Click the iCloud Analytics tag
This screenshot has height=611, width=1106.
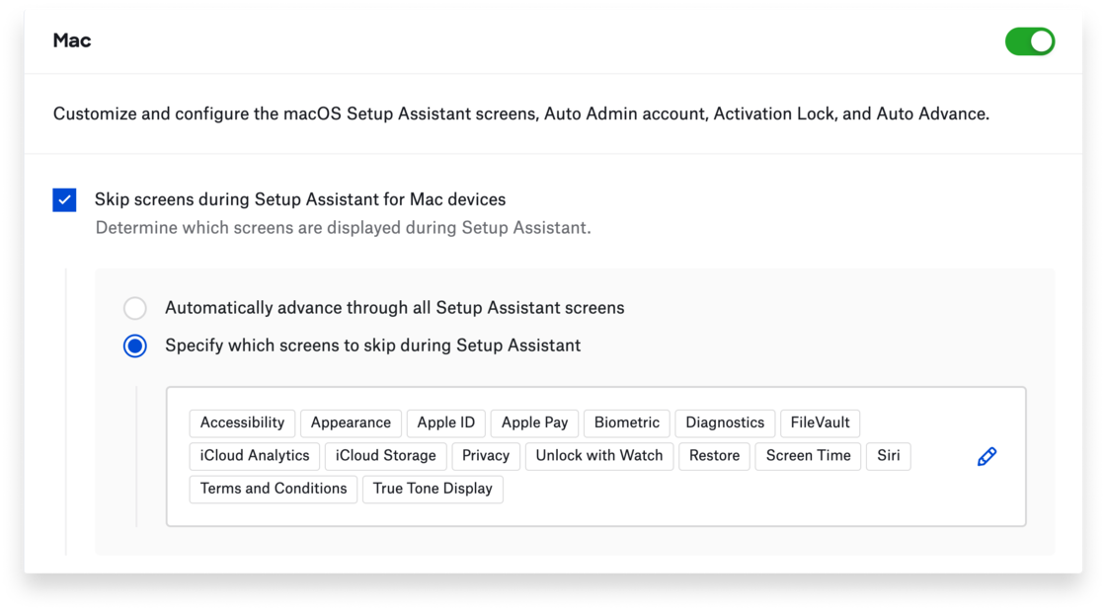(x=255, y=455)
